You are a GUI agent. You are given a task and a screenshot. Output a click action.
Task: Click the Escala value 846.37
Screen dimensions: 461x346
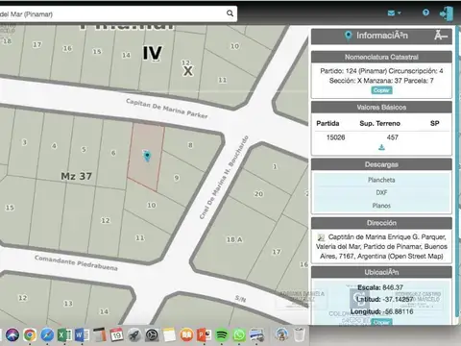pos(393,287)
